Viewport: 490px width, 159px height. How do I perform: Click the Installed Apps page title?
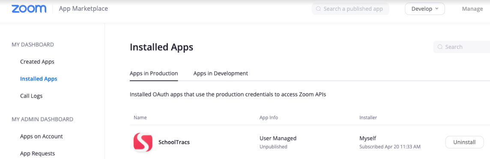click(161, 47)
